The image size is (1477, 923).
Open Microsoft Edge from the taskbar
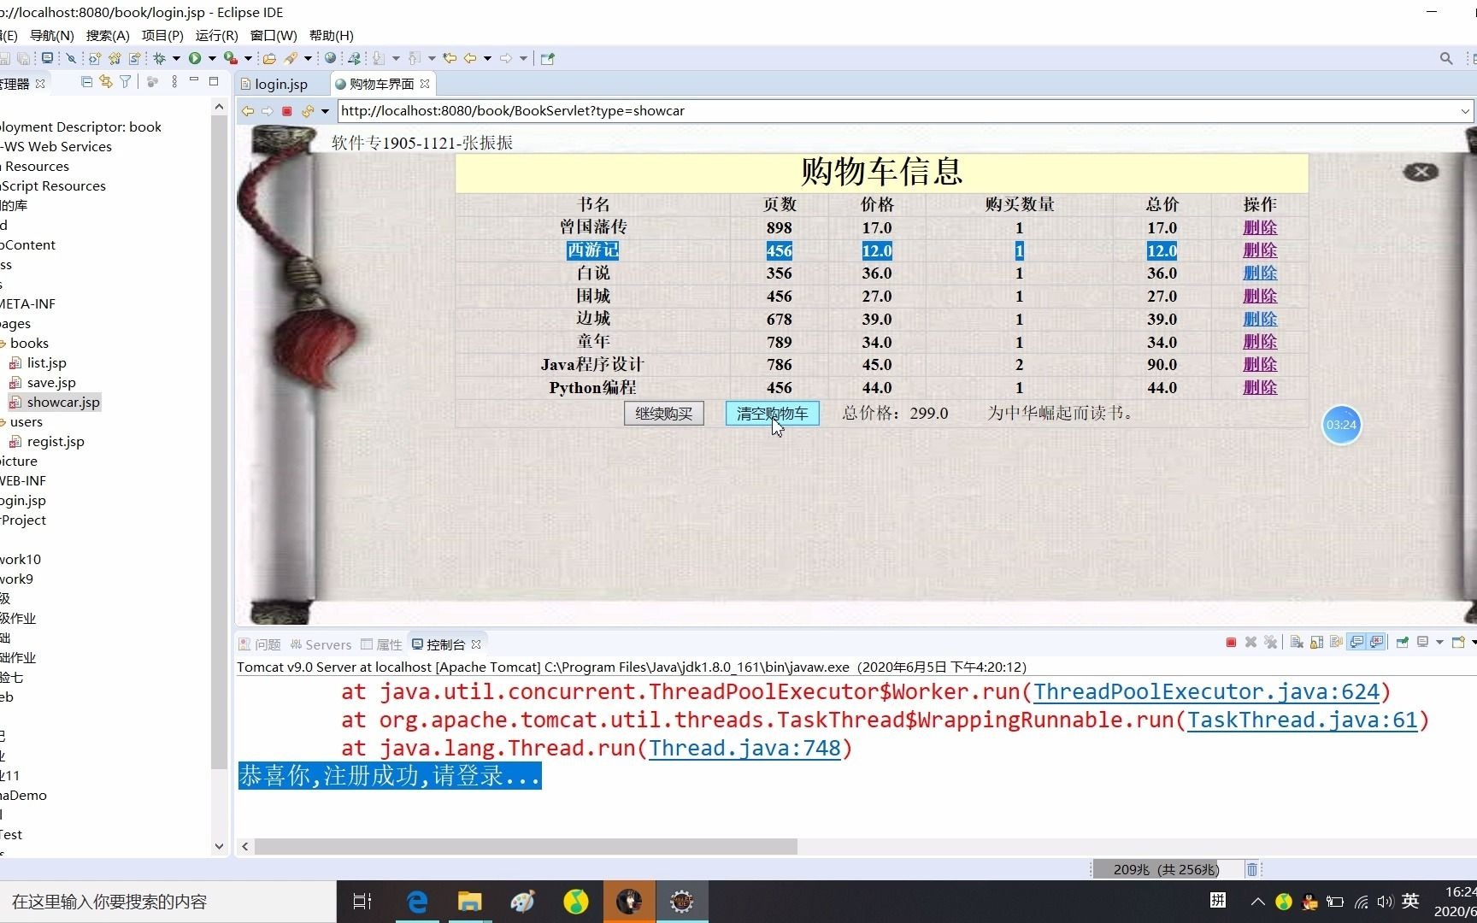pyautogui.click(x=416, y=902)
